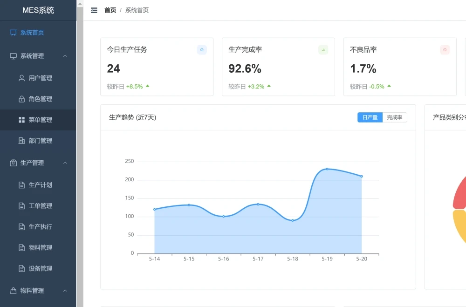Collapse the 生产管理 menu group
The width and height of the screenshot is (466, 307).
coord(65,163)
